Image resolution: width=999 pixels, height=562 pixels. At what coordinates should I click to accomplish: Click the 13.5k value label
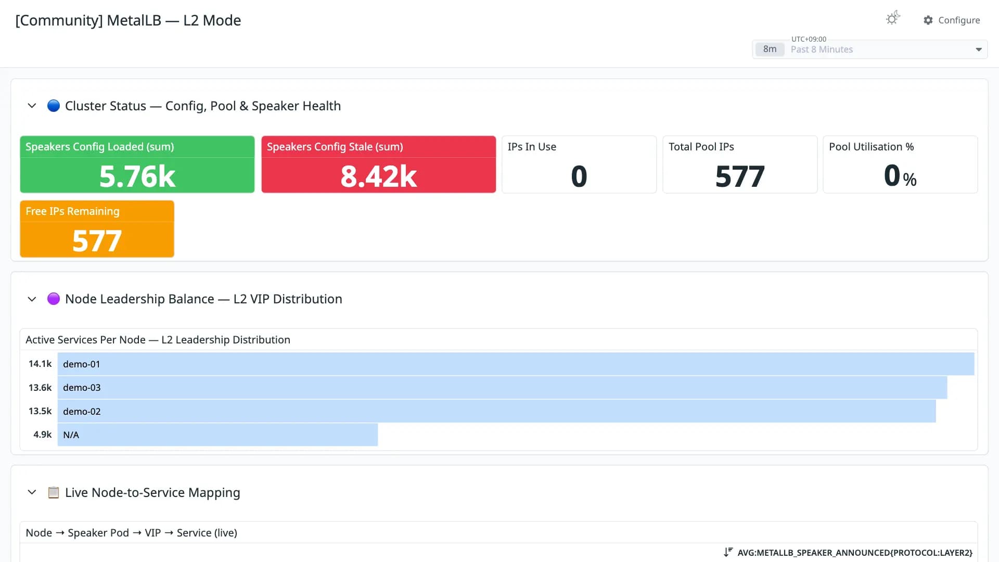[x=40, y=411]
